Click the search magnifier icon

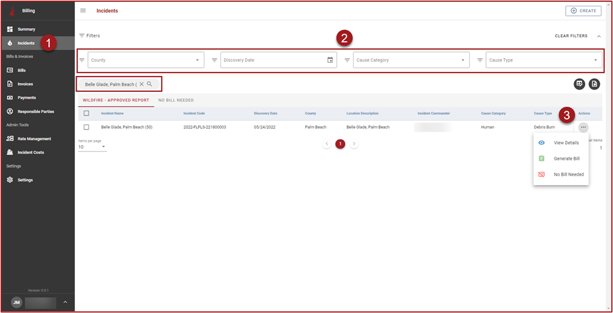(x=150, y=84)
